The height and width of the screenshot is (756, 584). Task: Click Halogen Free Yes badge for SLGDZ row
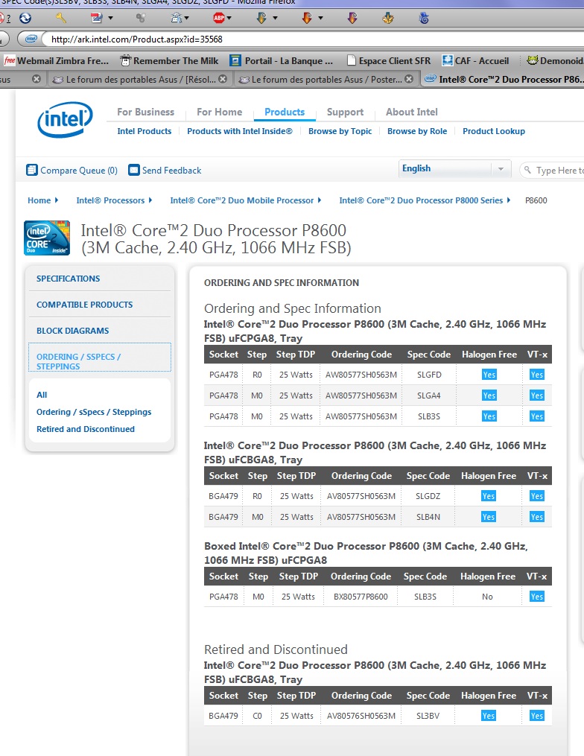(488, 496)
